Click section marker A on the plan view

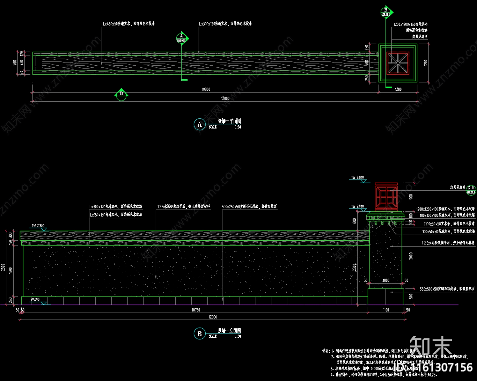click(x=182, y=38)
